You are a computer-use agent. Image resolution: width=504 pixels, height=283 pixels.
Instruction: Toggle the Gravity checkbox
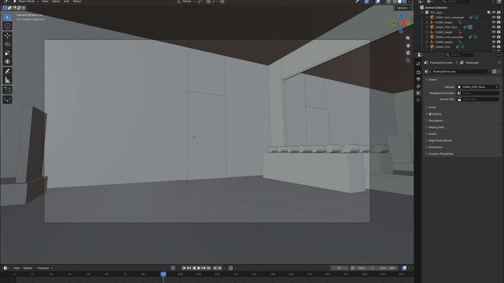(430, 114)
